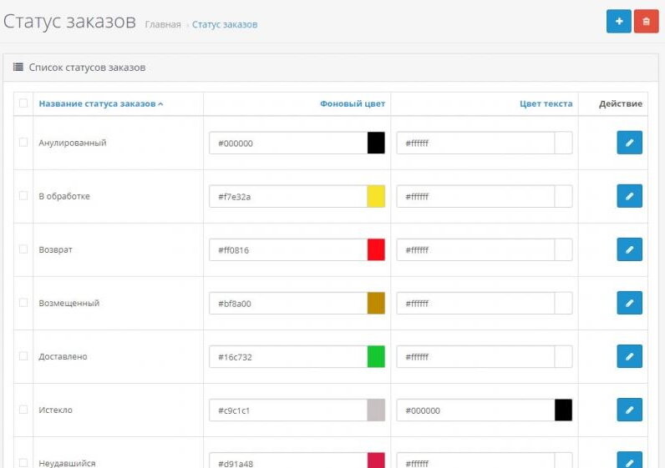Check the Анулированный row checkbox
Viewport: 665px width, 468px height.
coord(23,143)
